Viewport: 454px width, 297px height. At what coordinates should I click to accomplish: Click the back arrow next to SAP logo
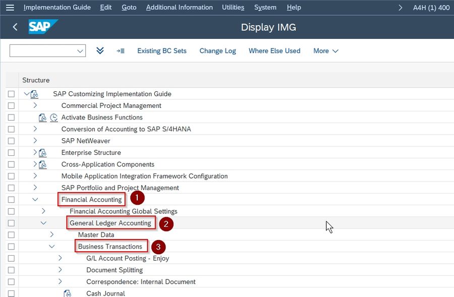[15, 27]
